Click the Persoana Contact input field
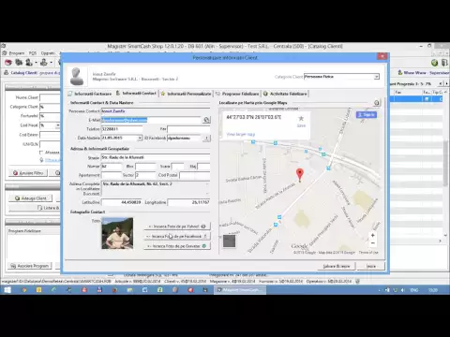Image resolution: width=450 pixels, height=337 pixels. 156,111
